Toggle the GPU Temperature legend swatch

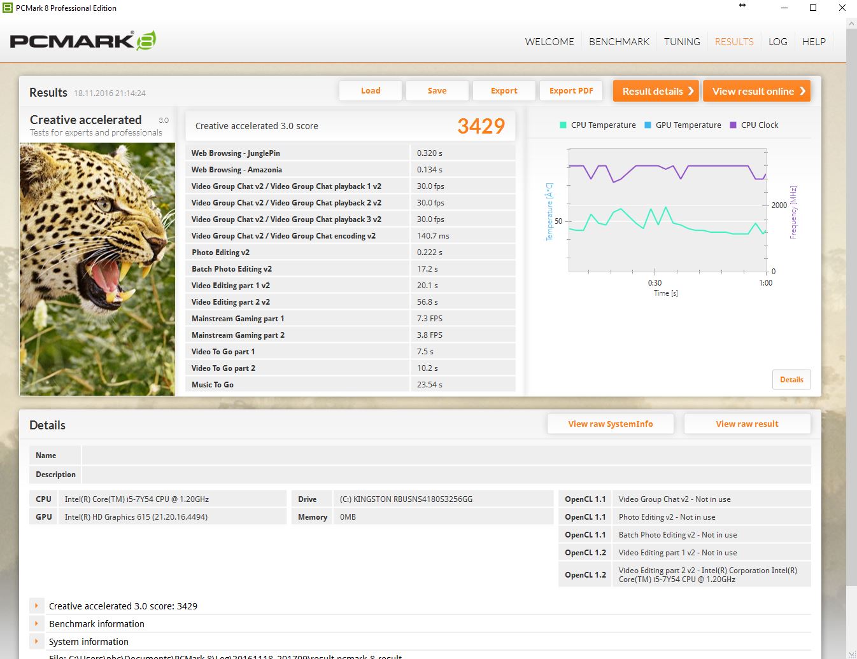pos(648,125)
